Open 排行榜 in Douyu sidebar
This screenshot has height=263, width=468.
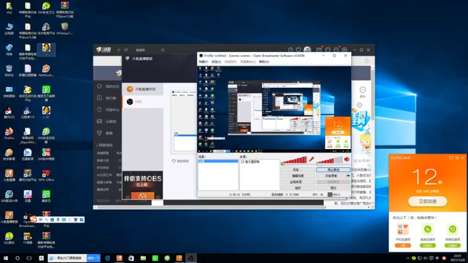[106, 98]
